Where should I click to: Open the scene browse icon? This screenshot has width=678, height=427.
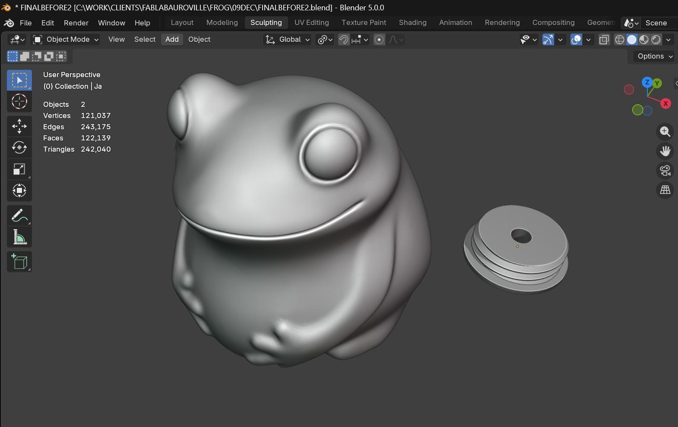(x=631, y=23)
